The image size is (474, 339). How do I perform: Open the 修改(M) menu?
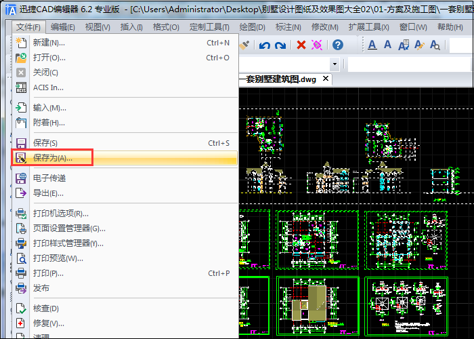(x=324, y=27)
